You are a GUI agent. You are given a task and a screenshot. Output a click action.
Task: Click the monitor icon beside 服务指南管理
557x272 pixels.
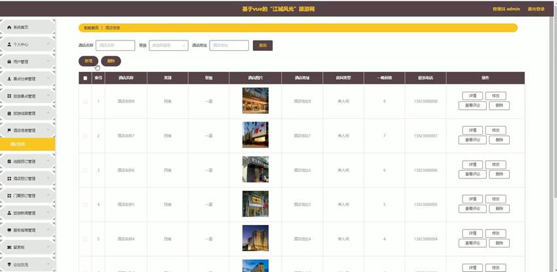tap(9, 230)
